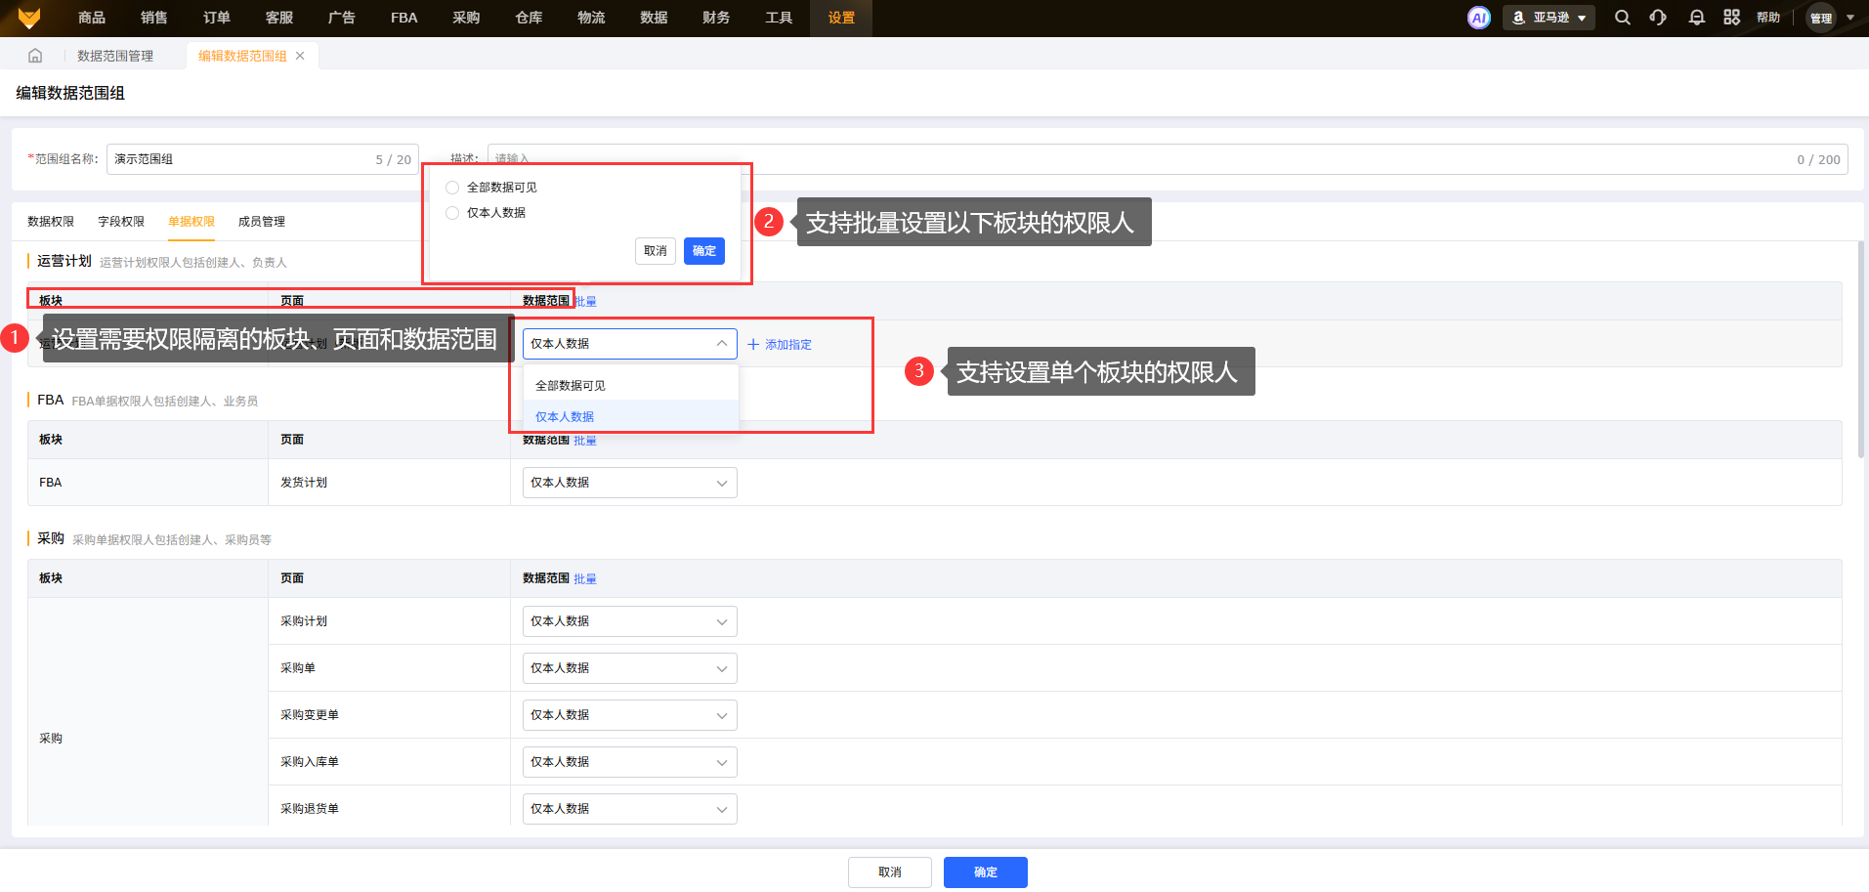Image resolution: width=1869 pixels, height=892 pixels.
Task: Open the apps grid icon
Action: 1731,18
